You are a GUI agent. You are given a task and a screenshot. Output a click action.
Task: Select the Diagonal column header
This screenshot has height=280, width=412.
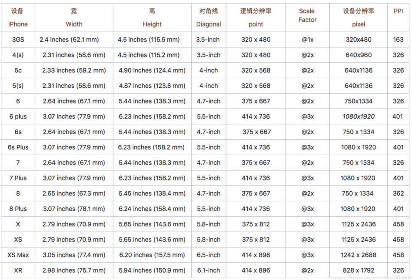point(209,18)
